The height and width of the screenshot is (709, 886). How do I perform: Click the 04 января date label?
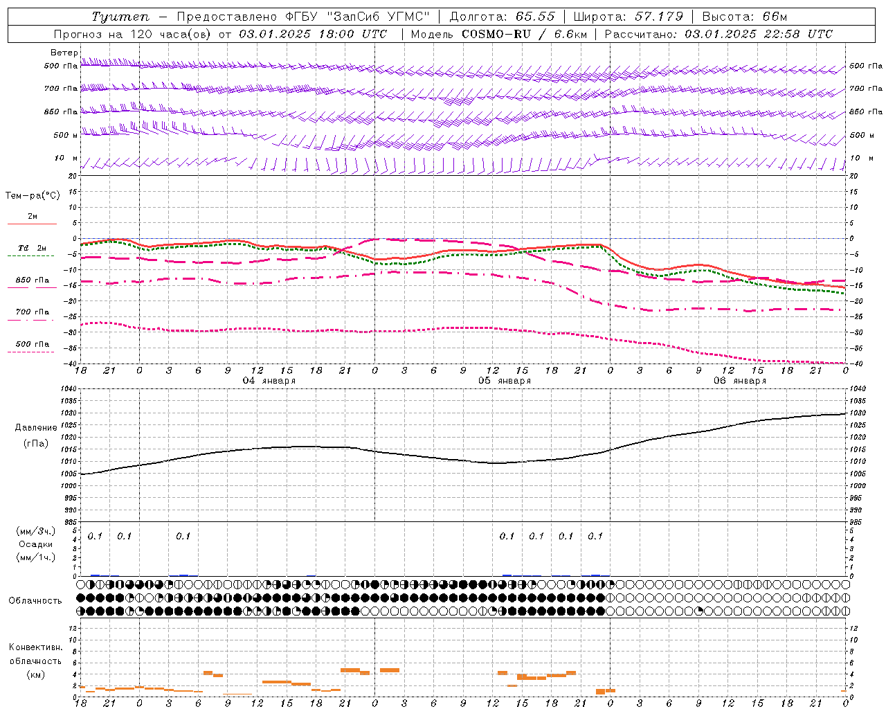tap(269, 381)
